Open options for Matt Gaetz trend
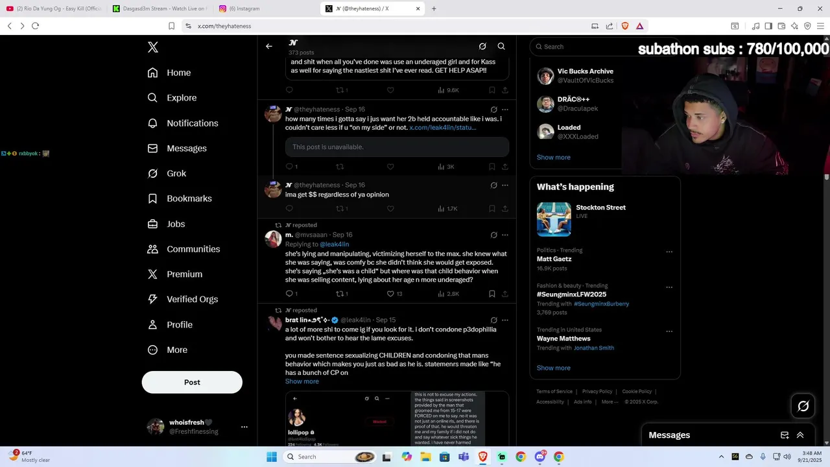The image size is (830, 467). click(669, 252)
